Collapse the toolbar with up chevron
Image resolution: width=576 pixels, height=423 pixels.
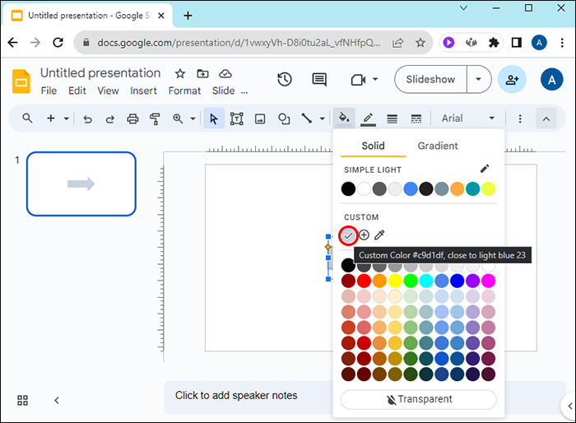pos(546,119)
